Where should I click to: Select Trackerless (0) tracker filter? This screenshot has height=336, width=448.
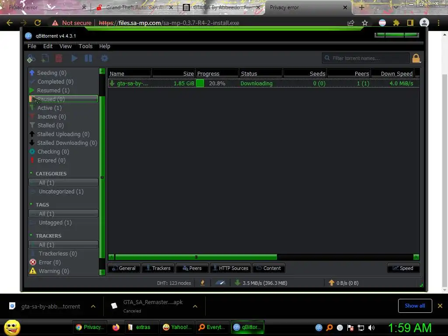[x=63, y=253]
